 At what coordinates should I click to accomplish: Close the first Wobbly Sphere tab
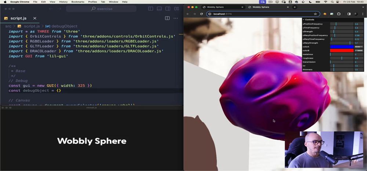click(242, 7)
